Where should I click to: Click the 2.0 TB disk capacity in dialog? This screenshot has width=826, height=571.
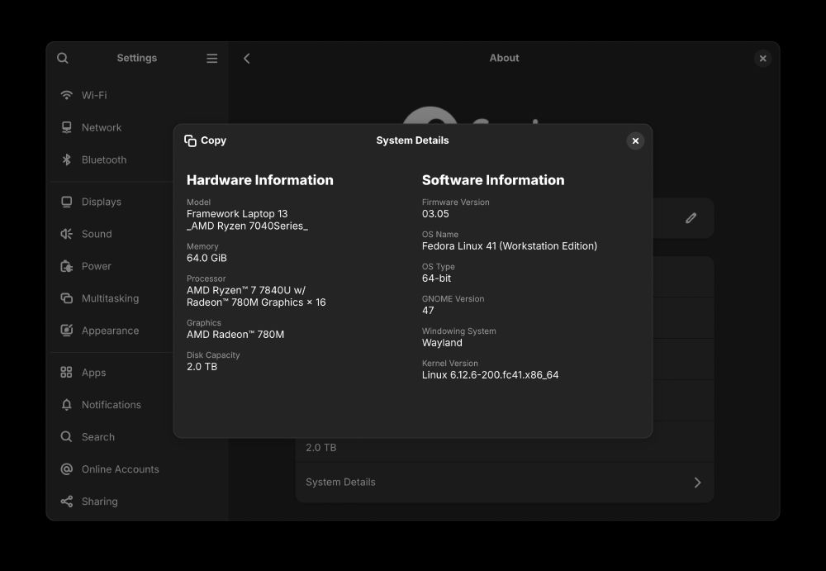click(202, 367)
